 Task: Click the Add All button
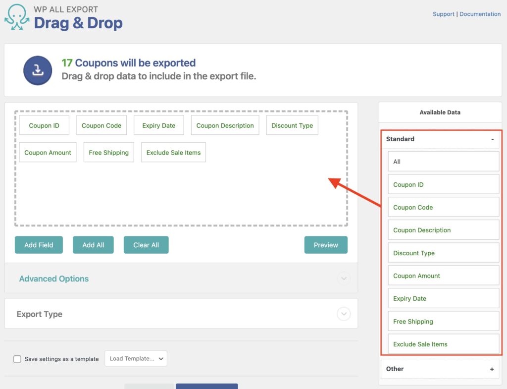(93, 244)
